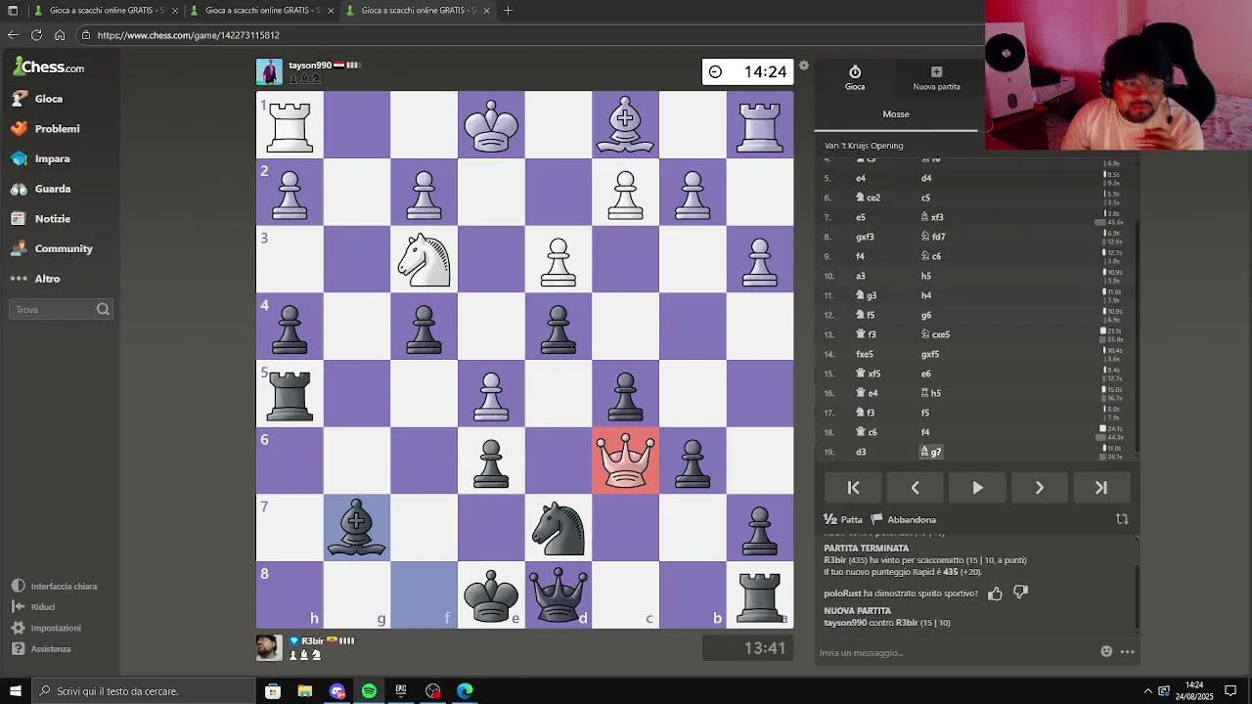Select the white knight on f3
1252x704 pixels.
point(424,259)
